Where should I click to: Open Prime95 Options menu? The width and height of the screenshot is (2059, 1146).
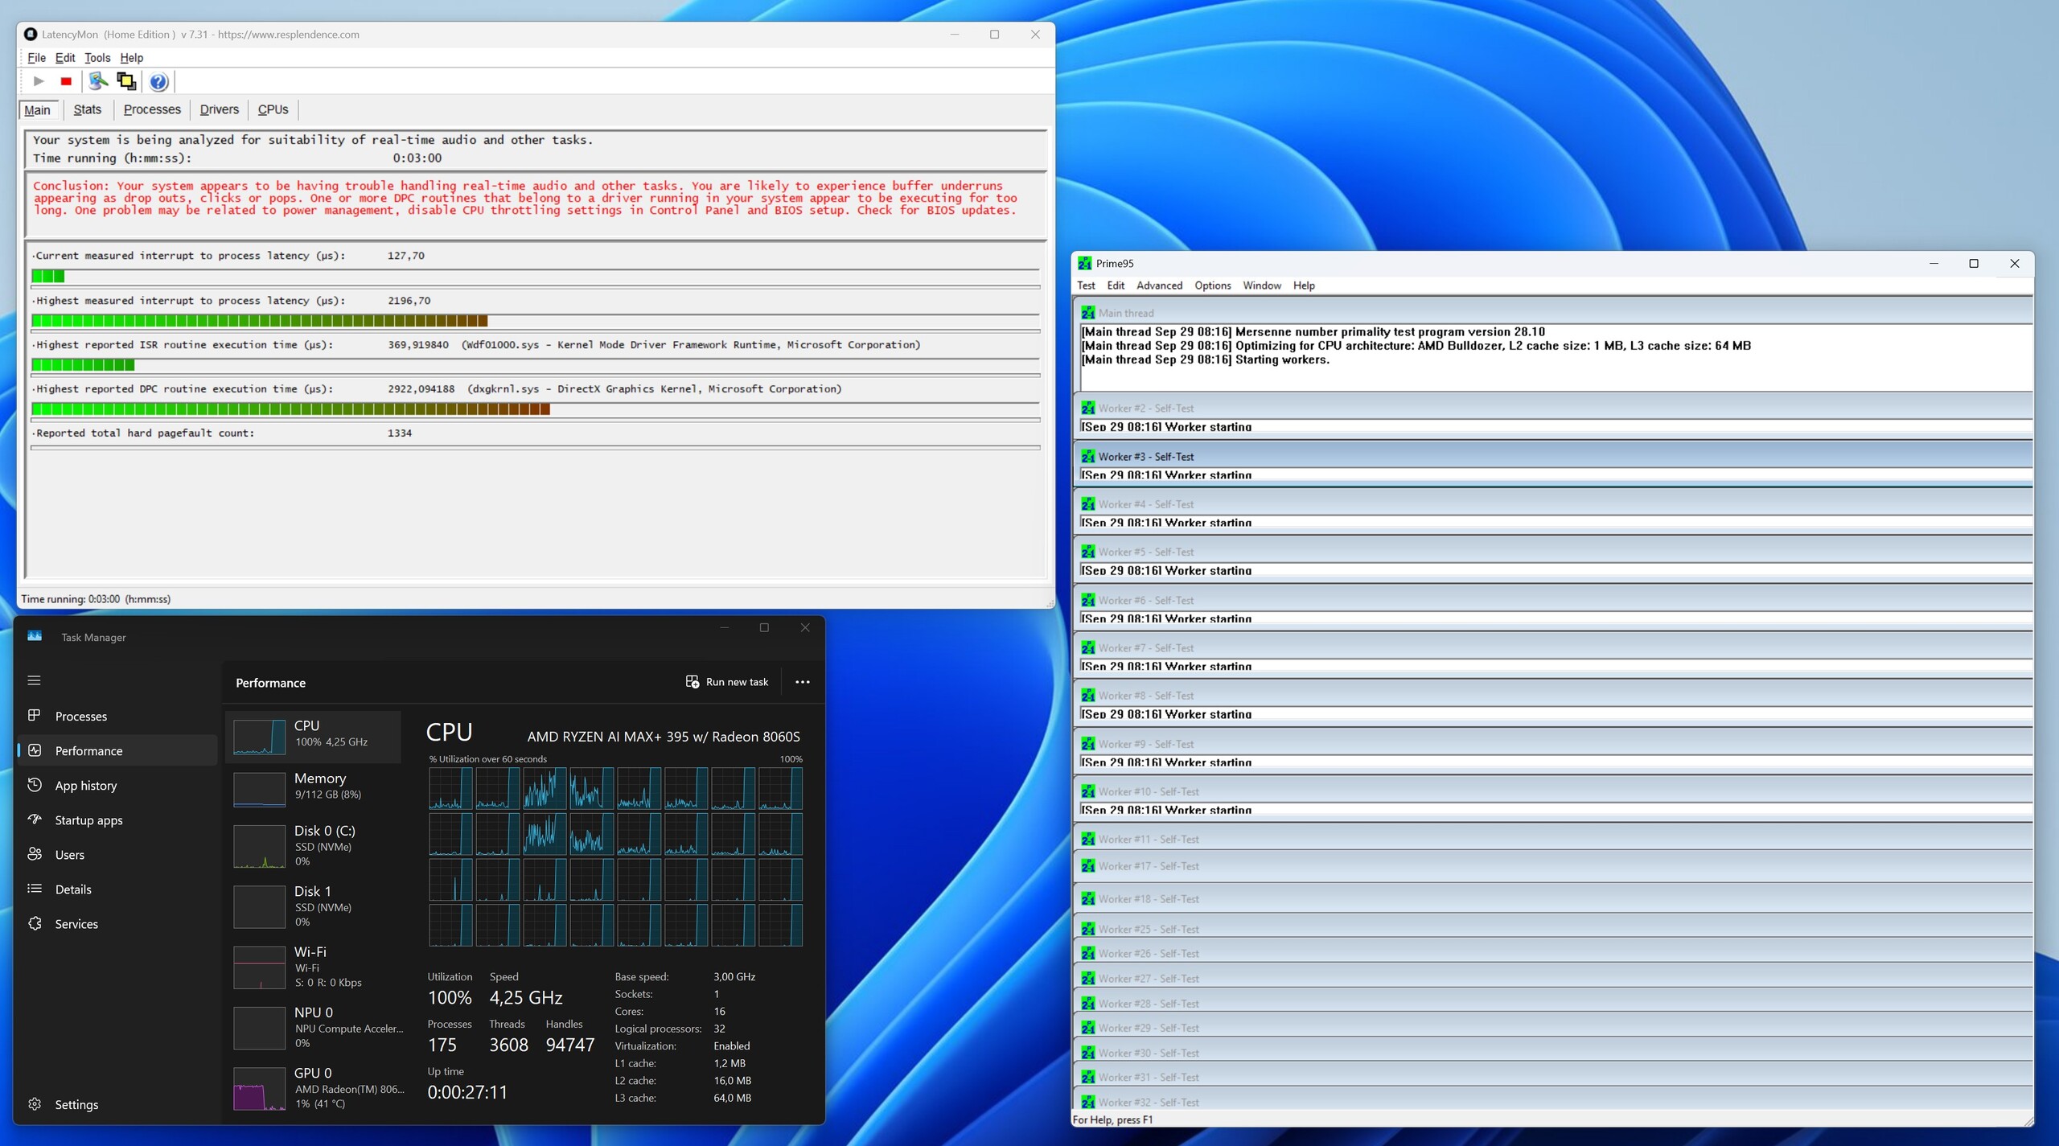coord(1212,285)
